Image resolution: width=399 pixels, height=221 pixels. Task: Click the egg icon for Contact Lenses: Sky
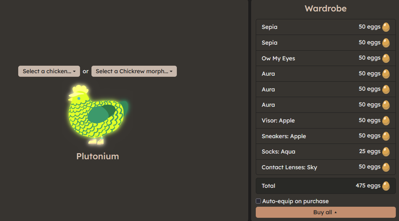386,167
